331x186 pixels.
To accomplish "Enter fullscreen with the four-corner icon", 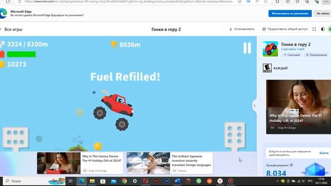I will coord(314,29).
